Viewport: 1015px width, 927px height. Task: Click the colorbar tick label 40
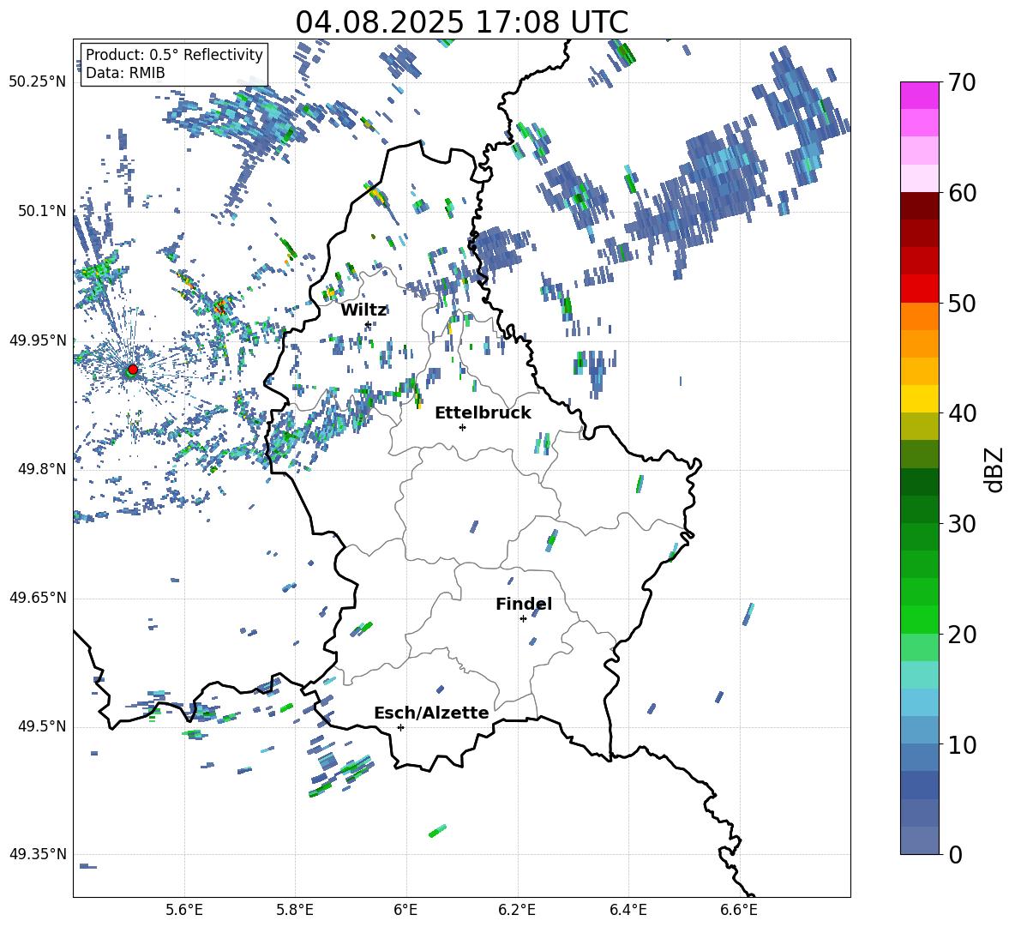961,413
